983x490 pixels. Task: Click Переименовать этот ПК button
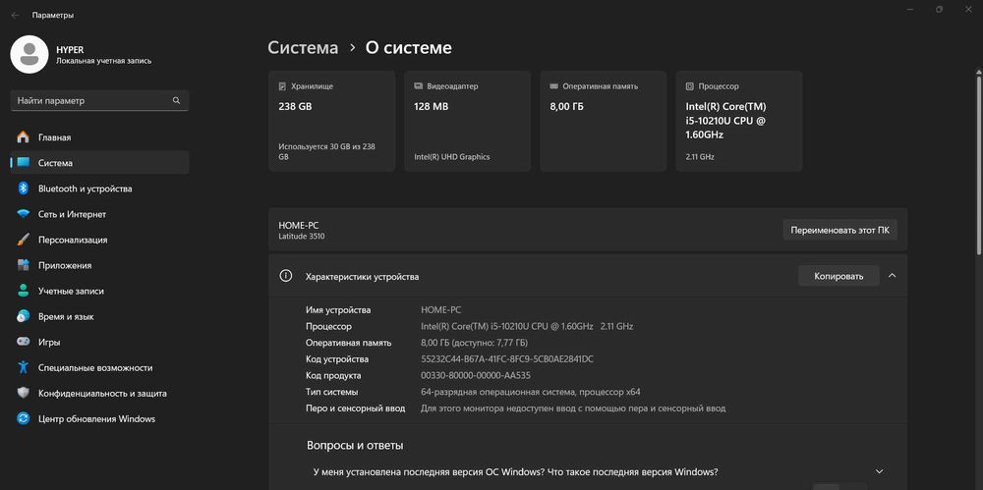pos(840,230)
